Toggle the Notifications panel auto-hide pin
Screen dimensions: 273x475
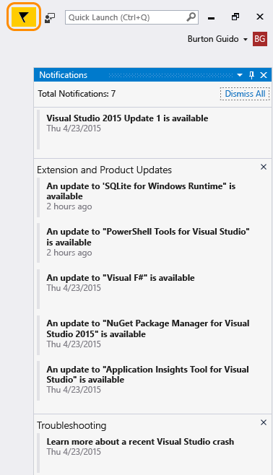[251, 75]
